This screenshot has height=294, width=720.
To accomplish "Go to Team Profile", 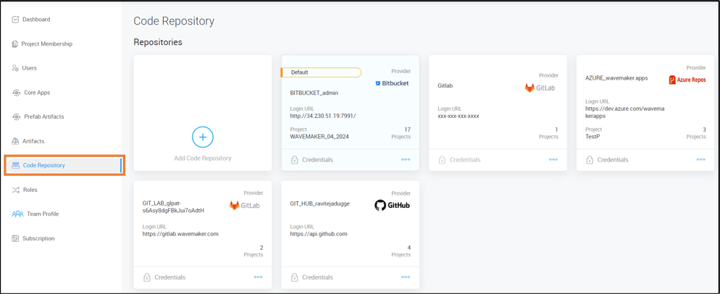I will pyautogui.click(x=43, y=214).
